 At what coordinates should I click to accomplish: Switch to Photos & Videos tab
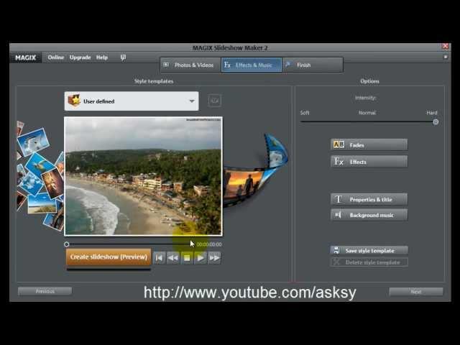(190, 65)
